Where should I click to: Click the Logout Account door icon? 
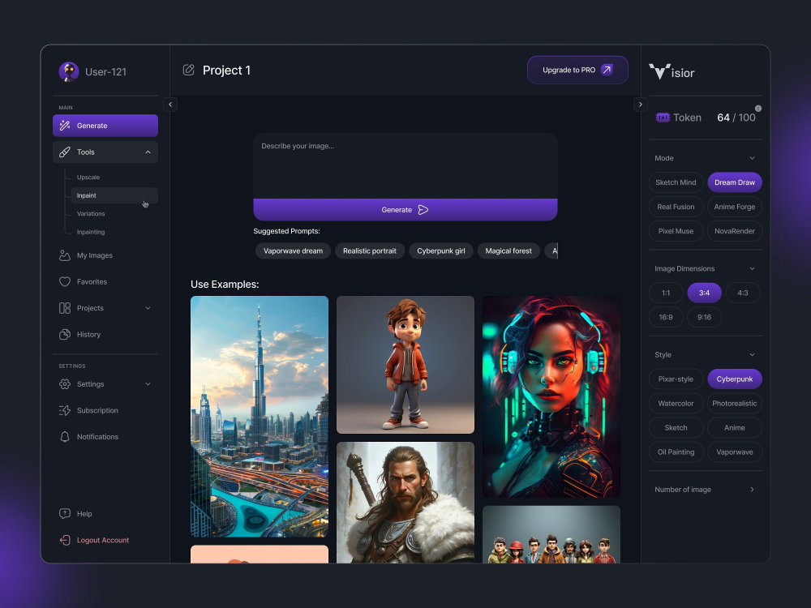[65, 540]
